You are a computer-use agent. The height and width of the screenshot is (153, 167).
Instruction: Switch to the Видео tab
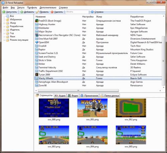(73, 96)
